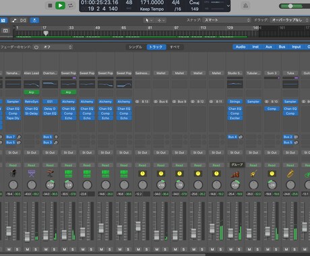Image resolution: width=310 pixels, height=256 pixels.
Task: Toggle the fader sends power button
Action: [36, 47]
